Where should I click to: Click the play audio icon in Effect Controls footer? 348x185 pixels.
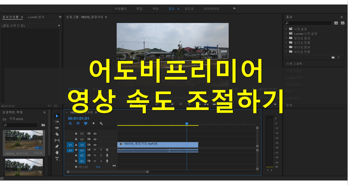pos(50,106)
